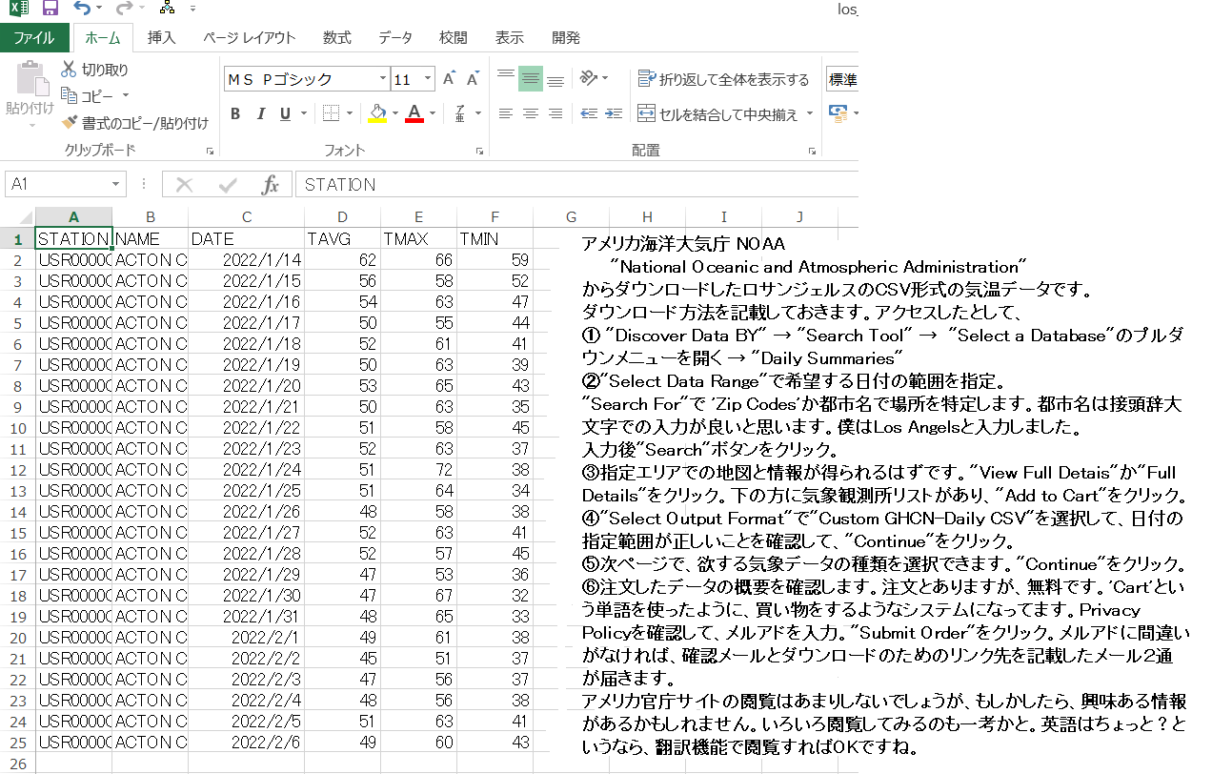Click the Save icon in quick access toolbar
1212x774 pixels.
click(x=50, y=9)
